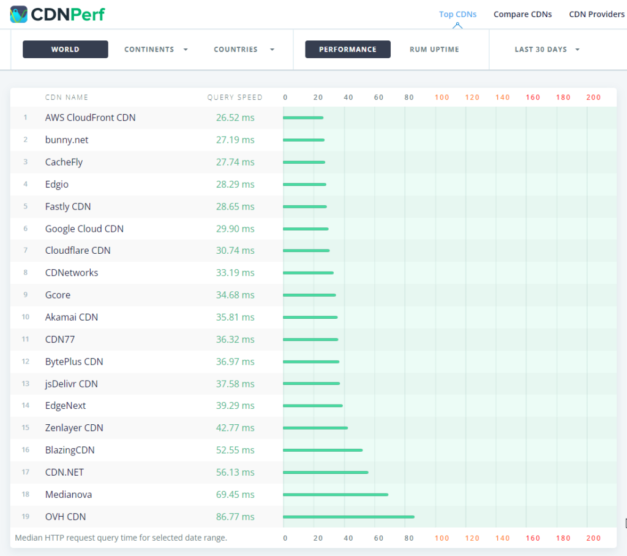The width and height of the screenshot is (627, 556).
Task: Open the Fastly CDN entry
Action: click(67, 207)
